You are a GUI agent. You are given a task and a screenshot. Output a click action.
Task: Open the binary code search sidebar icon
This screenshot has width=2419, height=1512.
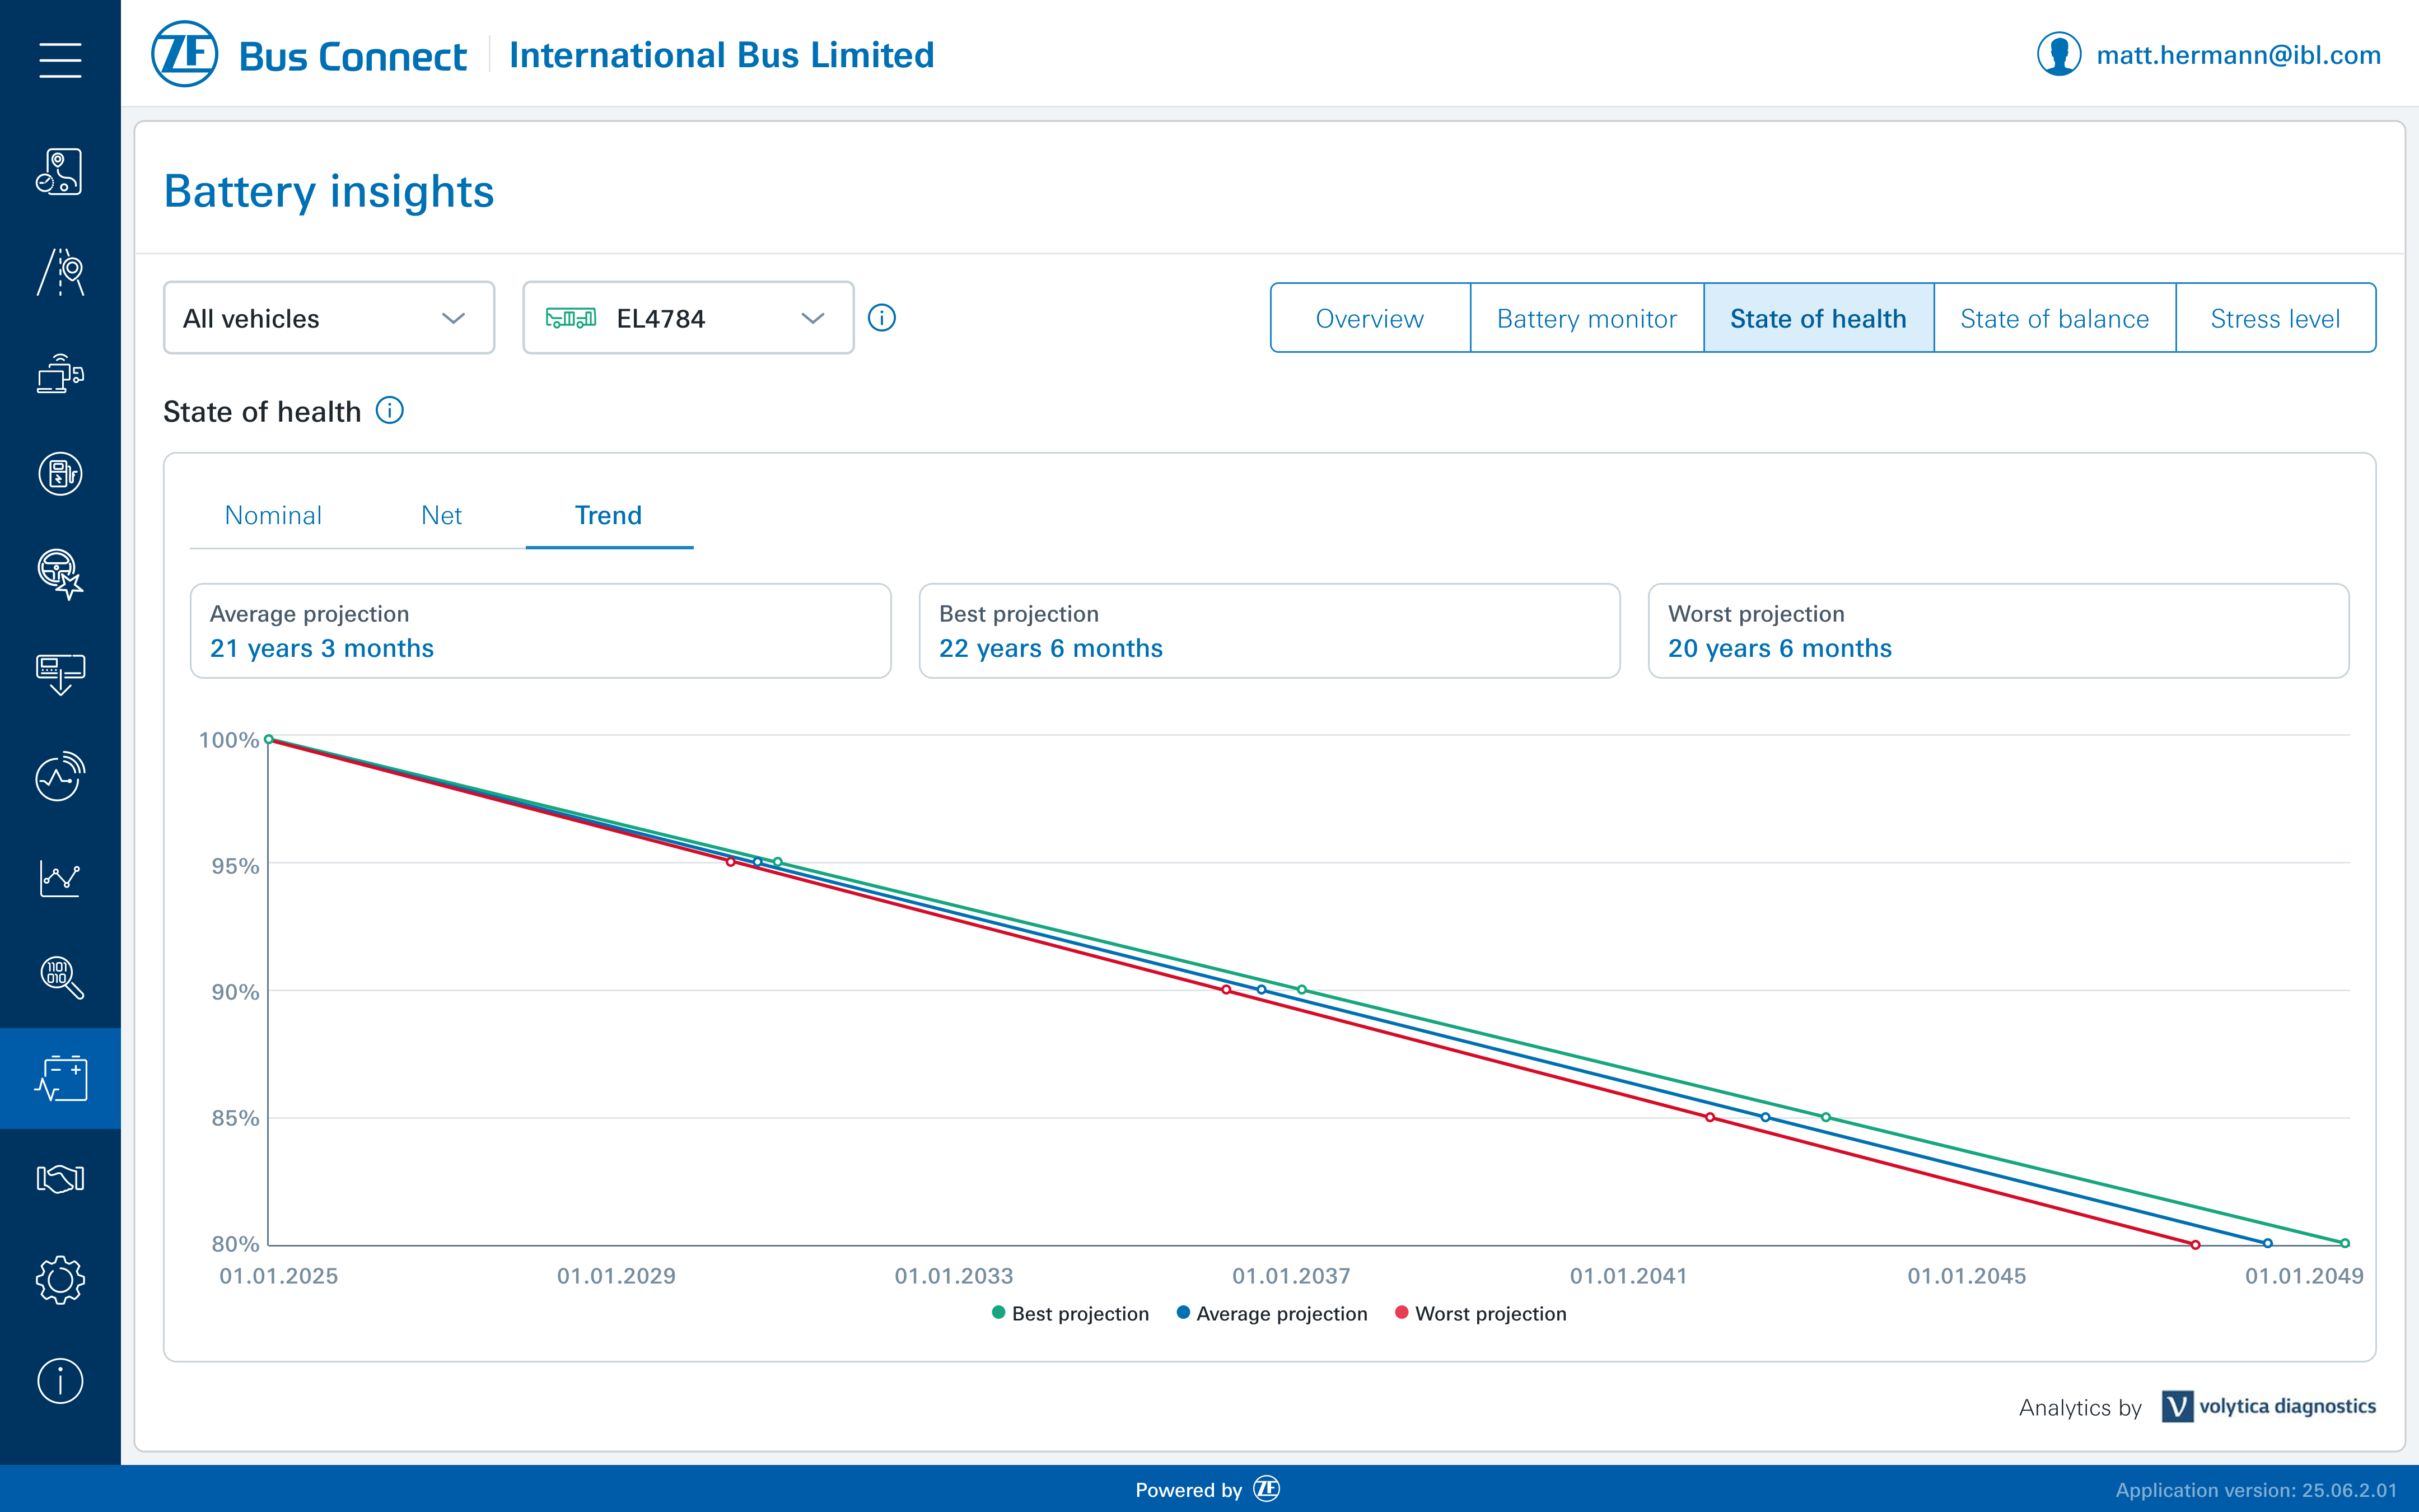point(60,977)
